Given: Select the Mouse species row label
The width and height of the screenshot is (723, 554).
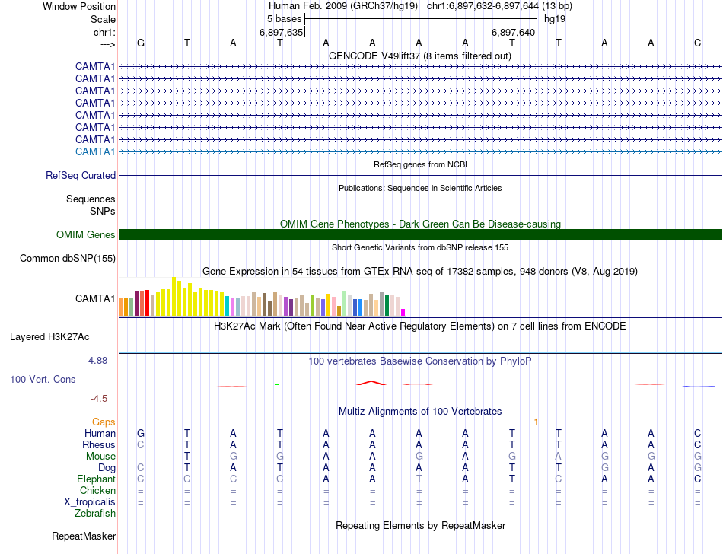Looking at the screenshot, I should coord(100,457).
